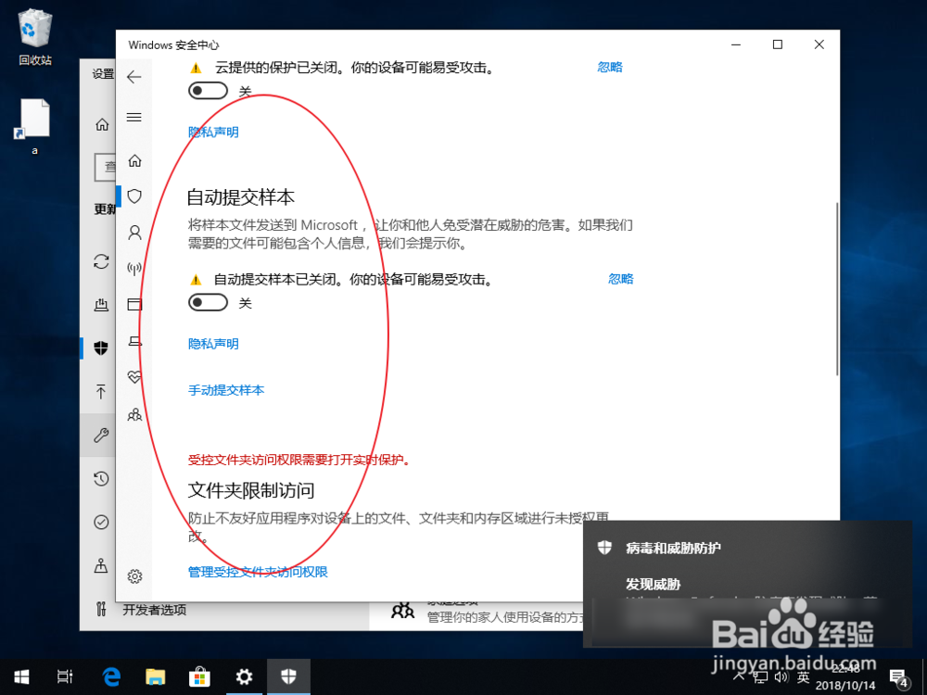Click the 自动提交样本 heading
Viewport: 927px width, 695px height.
click(x=241, y=197)
